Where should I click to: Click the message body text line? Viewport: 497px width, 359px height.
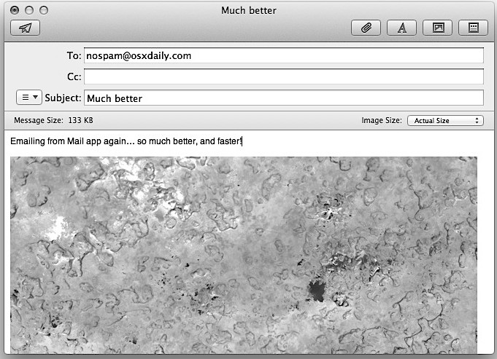(x=126, y=141)
